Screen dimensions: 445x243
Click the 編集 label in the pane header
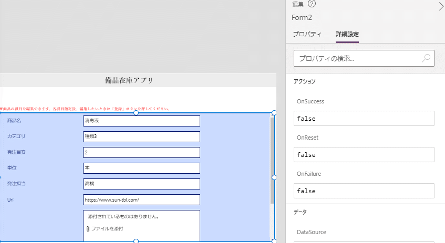pyautogui.click(x=298, y=4)
